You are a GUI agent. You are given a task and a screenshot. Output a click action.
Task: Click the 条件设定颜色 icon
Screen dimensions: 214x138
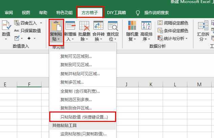[x=160, y=31]
